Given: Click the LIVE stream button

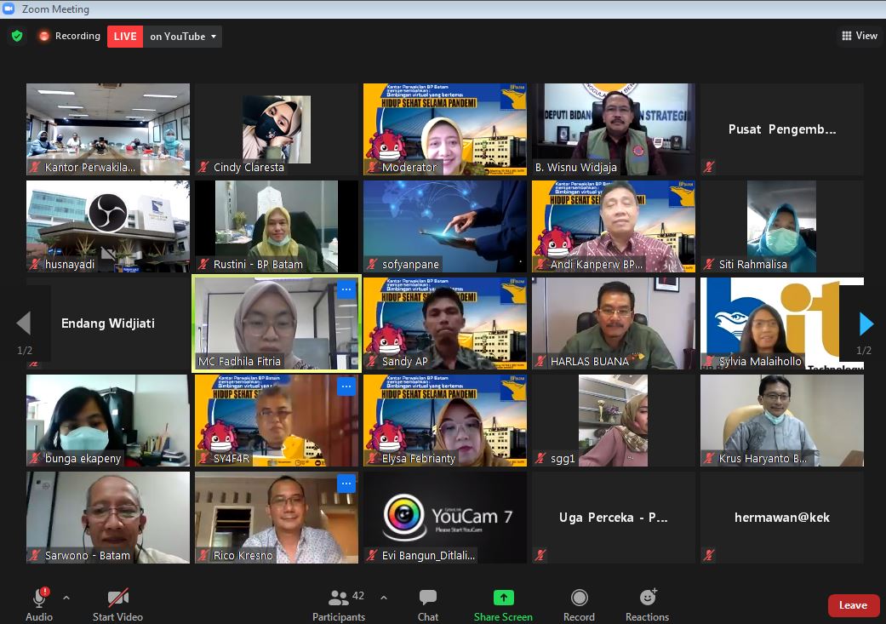Looking at the screenshot, I should 124,36.
